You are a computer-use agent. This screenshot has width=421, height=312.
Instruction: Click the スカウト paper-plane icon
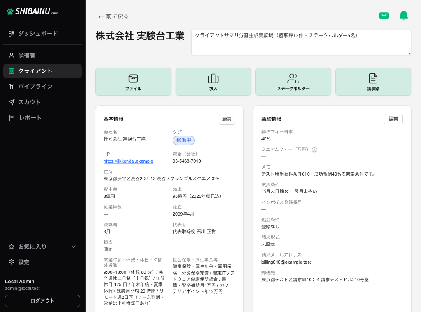click(11, 102)
